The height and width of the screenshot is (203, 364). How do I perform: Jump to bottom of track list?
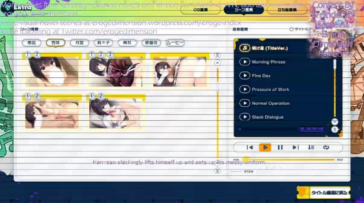(335, 129)
